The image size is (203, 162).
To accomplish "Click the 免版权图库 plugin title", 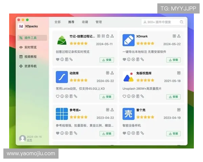I will coord(144,73).
